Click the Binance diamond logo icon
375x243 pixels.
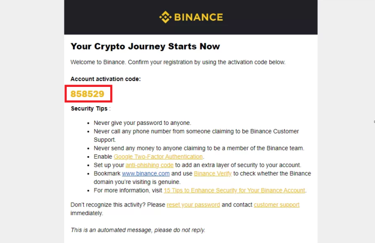[x=165, y=17]
